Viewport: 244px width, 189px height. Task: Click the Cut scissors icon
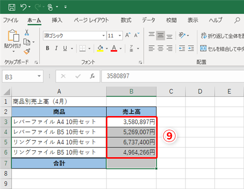(27, 32)
